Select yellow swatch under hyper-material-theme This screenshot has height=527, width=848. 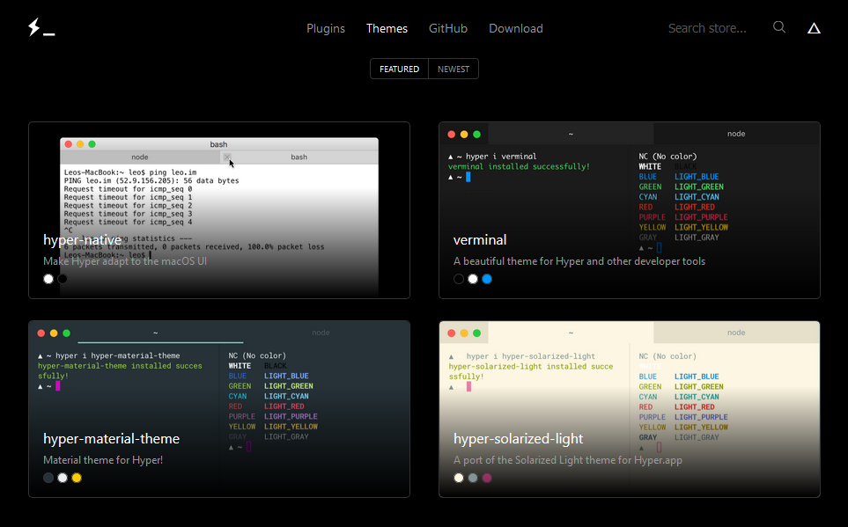tap(77, 478)
